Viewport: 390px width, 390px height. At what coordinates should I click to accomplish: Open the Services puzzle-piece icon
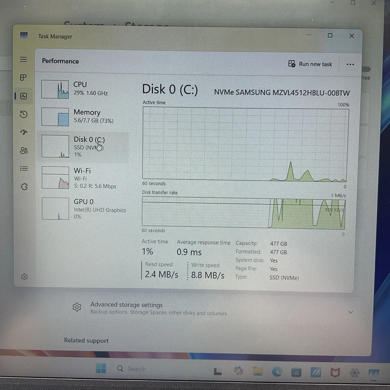tap(24, 187)
